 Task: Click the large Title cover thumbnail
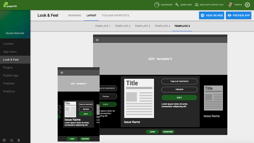pos(139,98)
